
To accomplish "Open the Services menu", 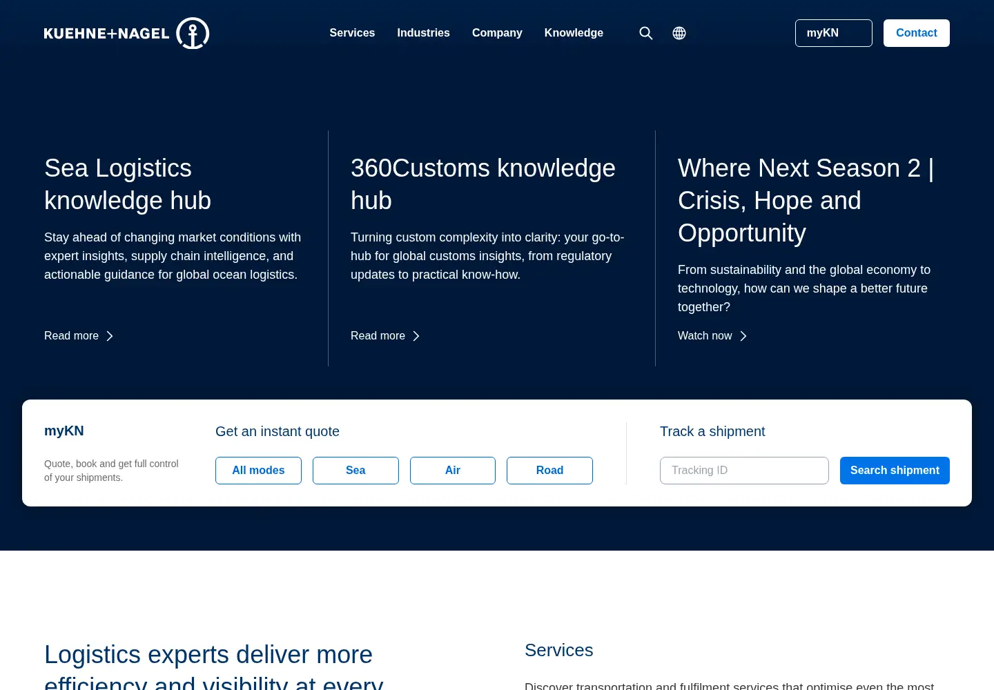I will (352, 33).
